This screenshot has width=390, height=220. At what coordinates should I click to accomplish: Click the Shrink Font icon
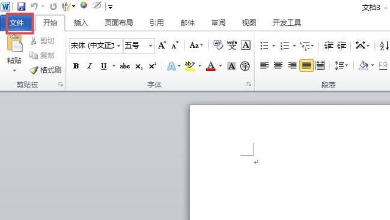pos(175,45)
